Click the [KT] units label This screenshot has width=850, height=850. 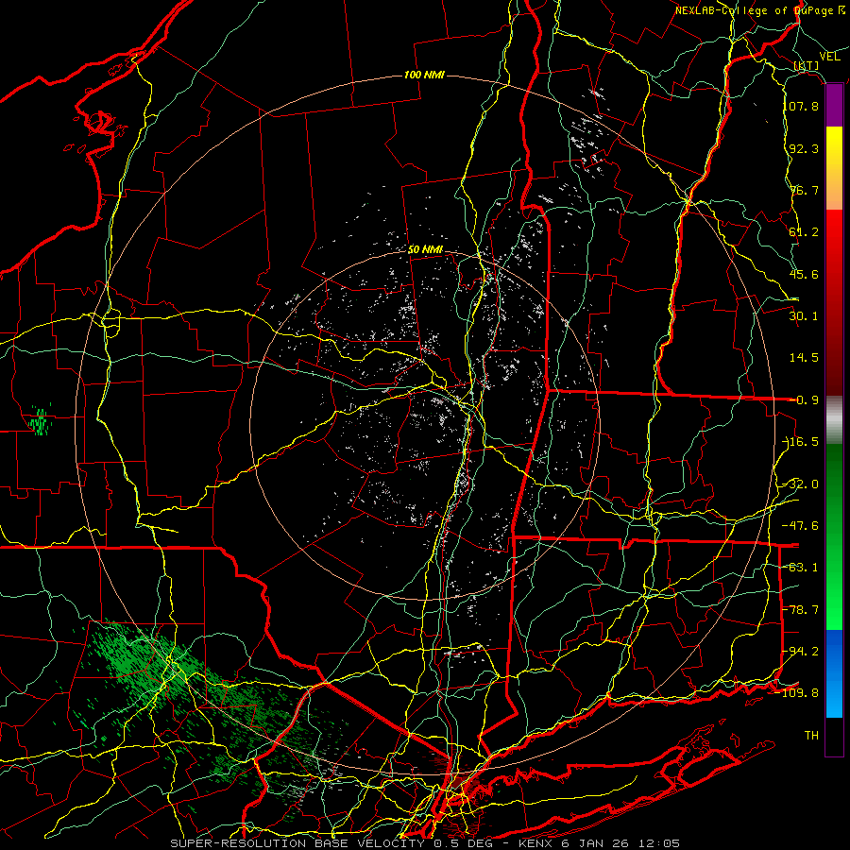(807, 65)
